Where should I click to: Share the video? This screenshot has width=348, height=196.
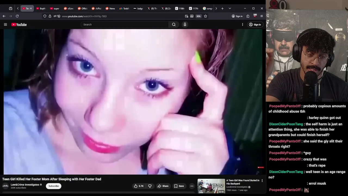(x=163, y=186)
